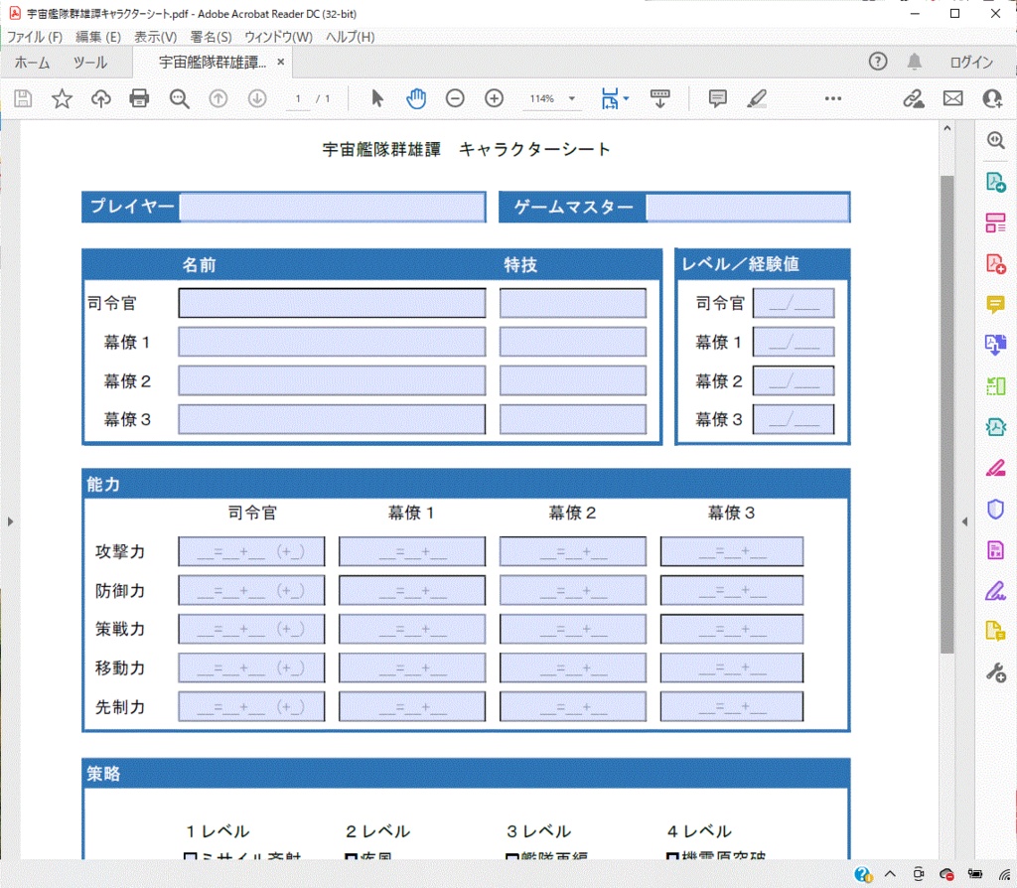1017x888 pixels.
Task: Open the ヘルプ(H) menu
Action: (350, 37)
